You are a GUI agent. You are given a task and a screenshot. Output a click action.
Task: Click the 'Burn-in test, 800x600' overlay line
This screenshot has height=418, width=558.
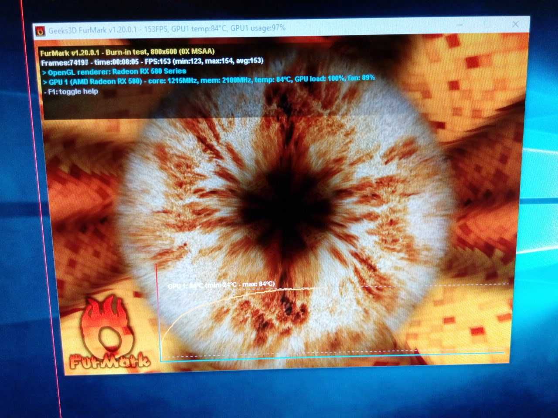coord(127,52)
